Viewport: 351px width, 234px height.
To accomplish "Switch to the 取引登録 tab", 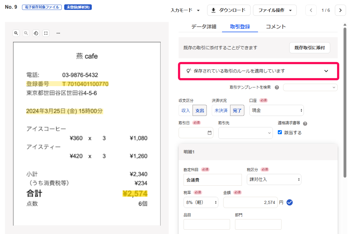I will tap(240, 27).
